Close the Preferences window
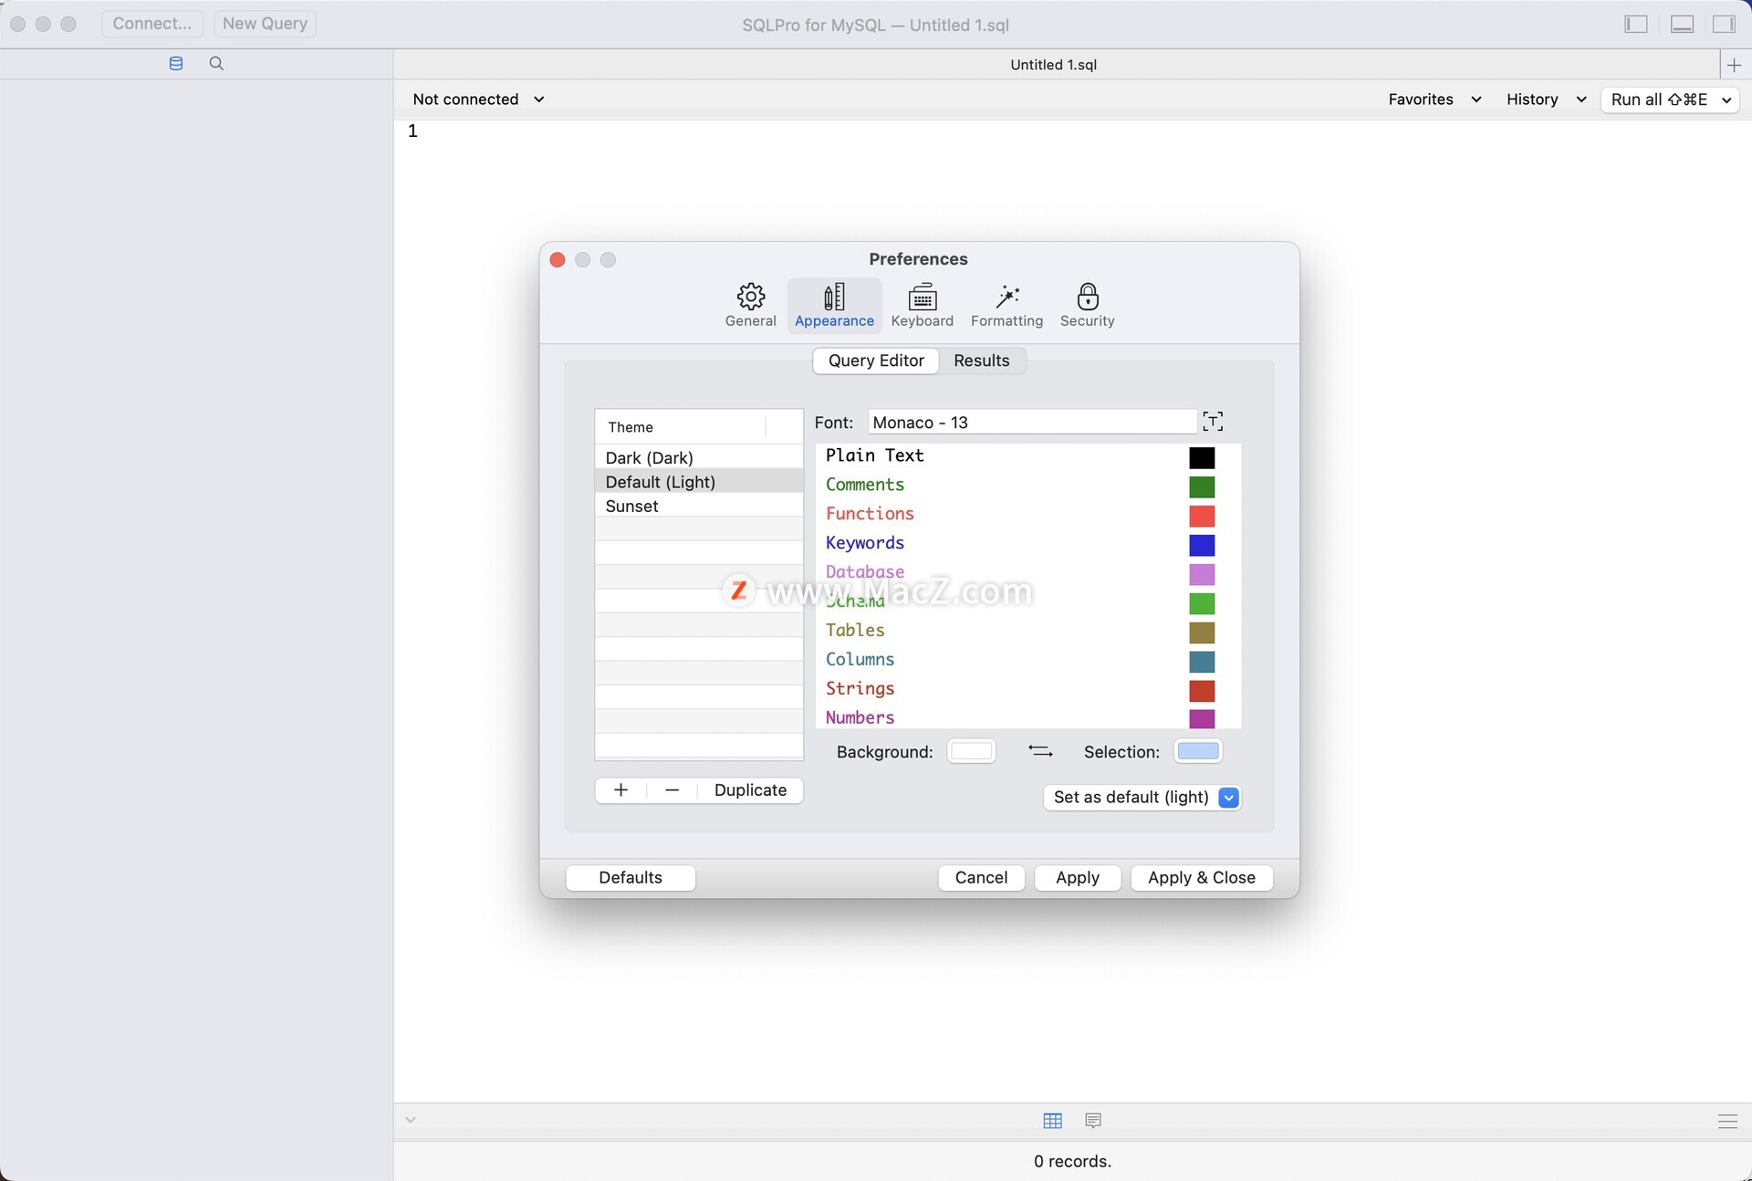The image size is (1752, 1181). [x=558, y=260]
